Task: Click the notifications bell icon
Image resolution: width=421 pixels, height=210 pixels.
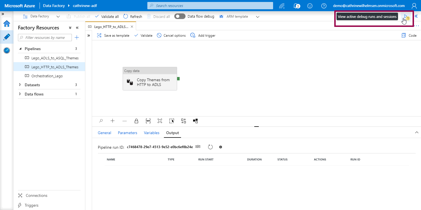Action: pos(296,6)
